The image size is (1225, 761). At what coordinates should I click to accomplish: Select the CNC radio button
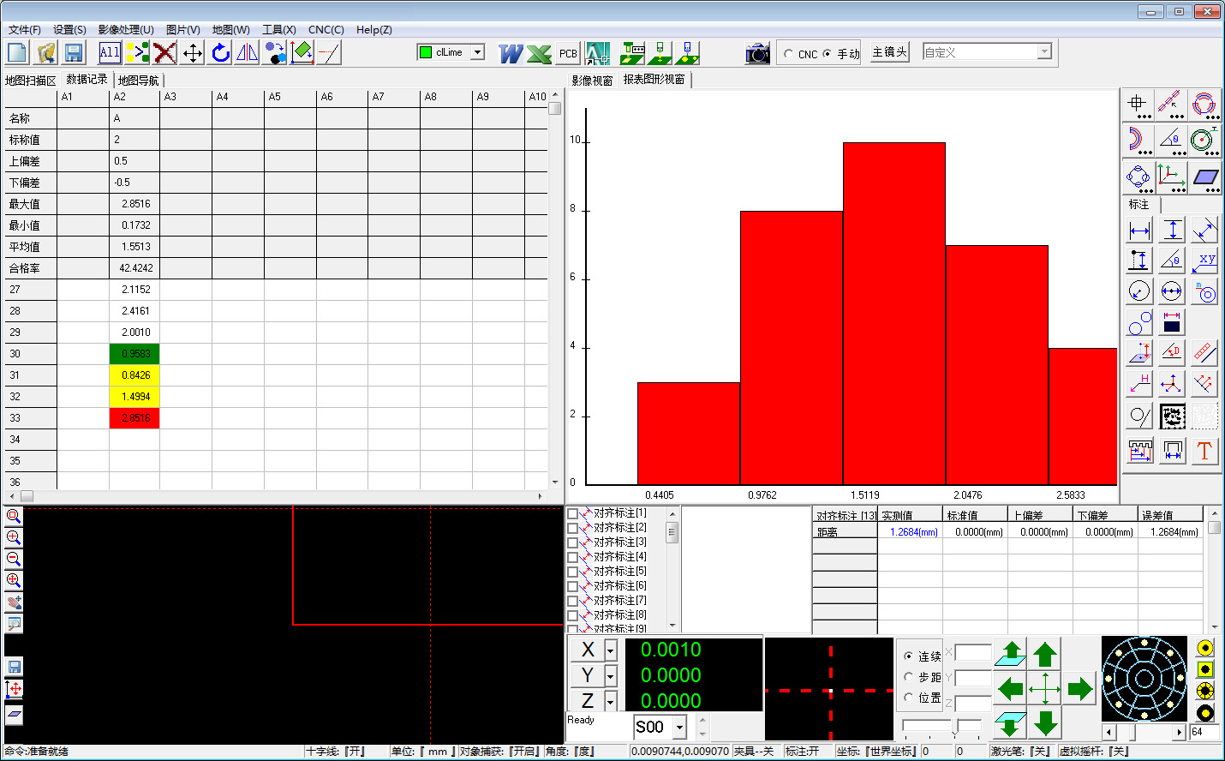pos(789,54)
